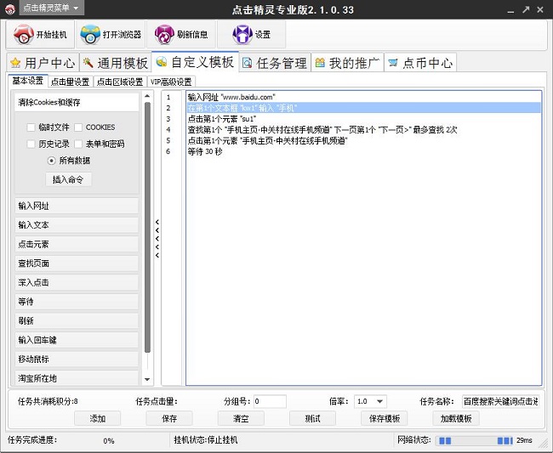
Task: Click the gift icon on 我的推广 tab
Action: 320,63
